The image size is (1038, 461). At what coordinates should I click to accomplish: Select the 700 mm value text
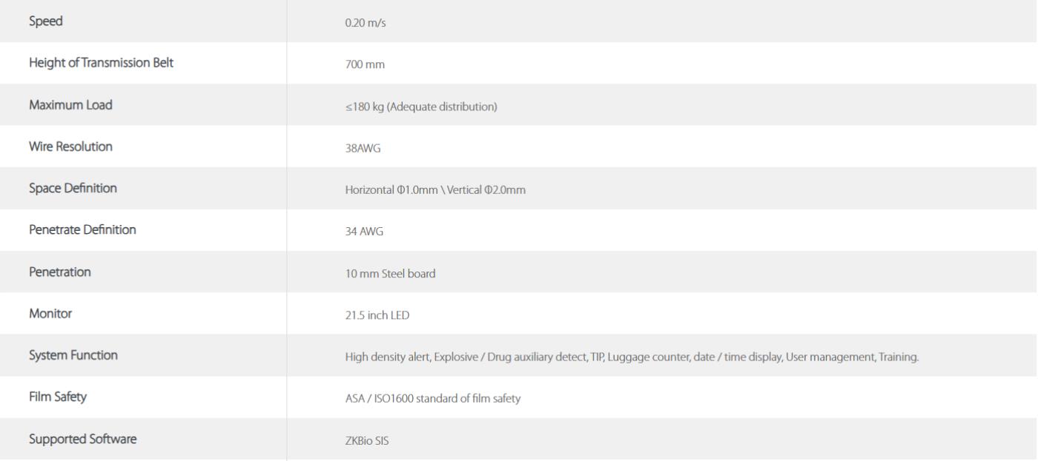click(365, 65)
